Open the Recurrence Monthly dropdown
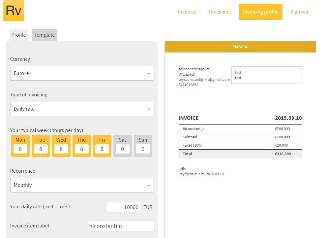This screenshot has height=238, width=324. click(x=82, y=185)
